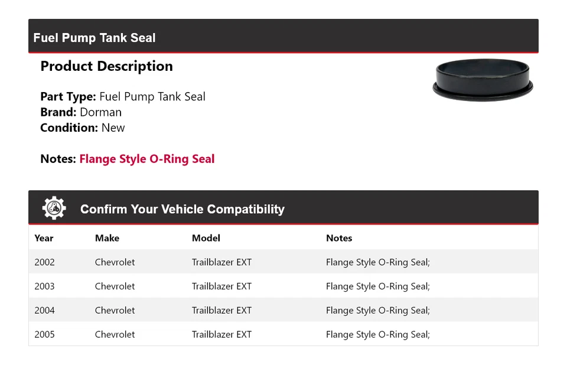The height and width of the screenshot is (365, 567).
Task: Click the Fuel Pump Tank Seal header
Action: click(94, 38)
